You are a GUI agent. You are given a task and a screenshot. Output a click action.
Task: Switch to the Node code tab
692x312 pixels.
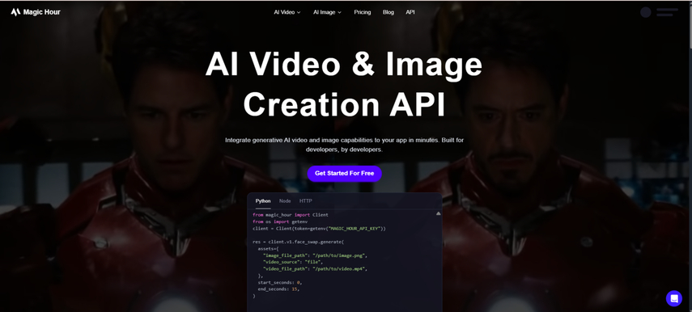click(285, 201)
